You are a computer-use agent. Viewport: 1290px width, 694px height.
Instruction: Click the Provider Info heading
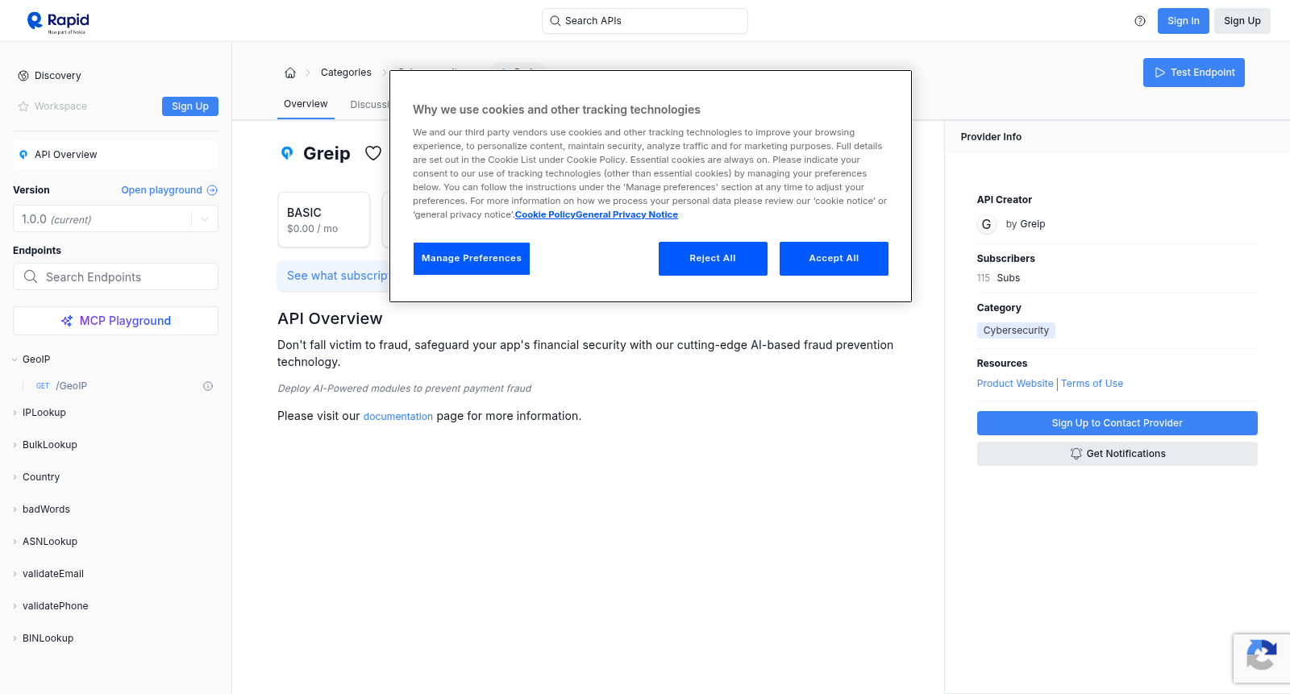tap(991, 137)
